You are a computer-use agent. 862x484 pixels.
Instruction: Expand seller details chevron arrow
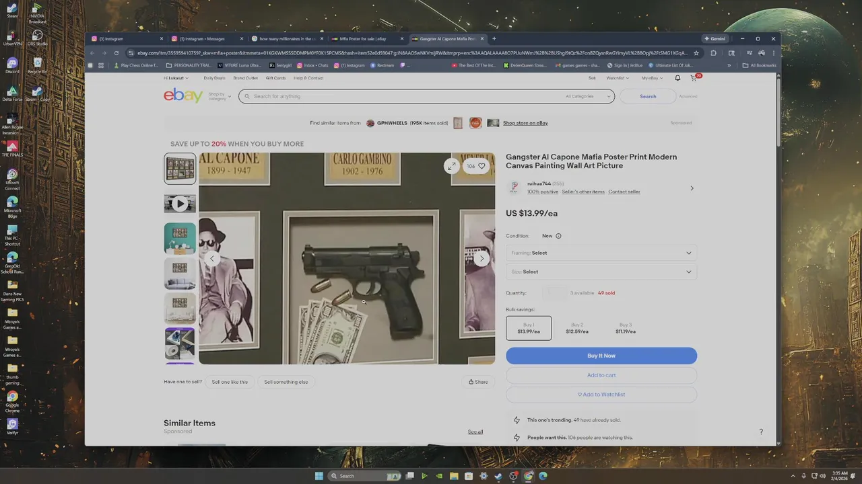point(692,188)
